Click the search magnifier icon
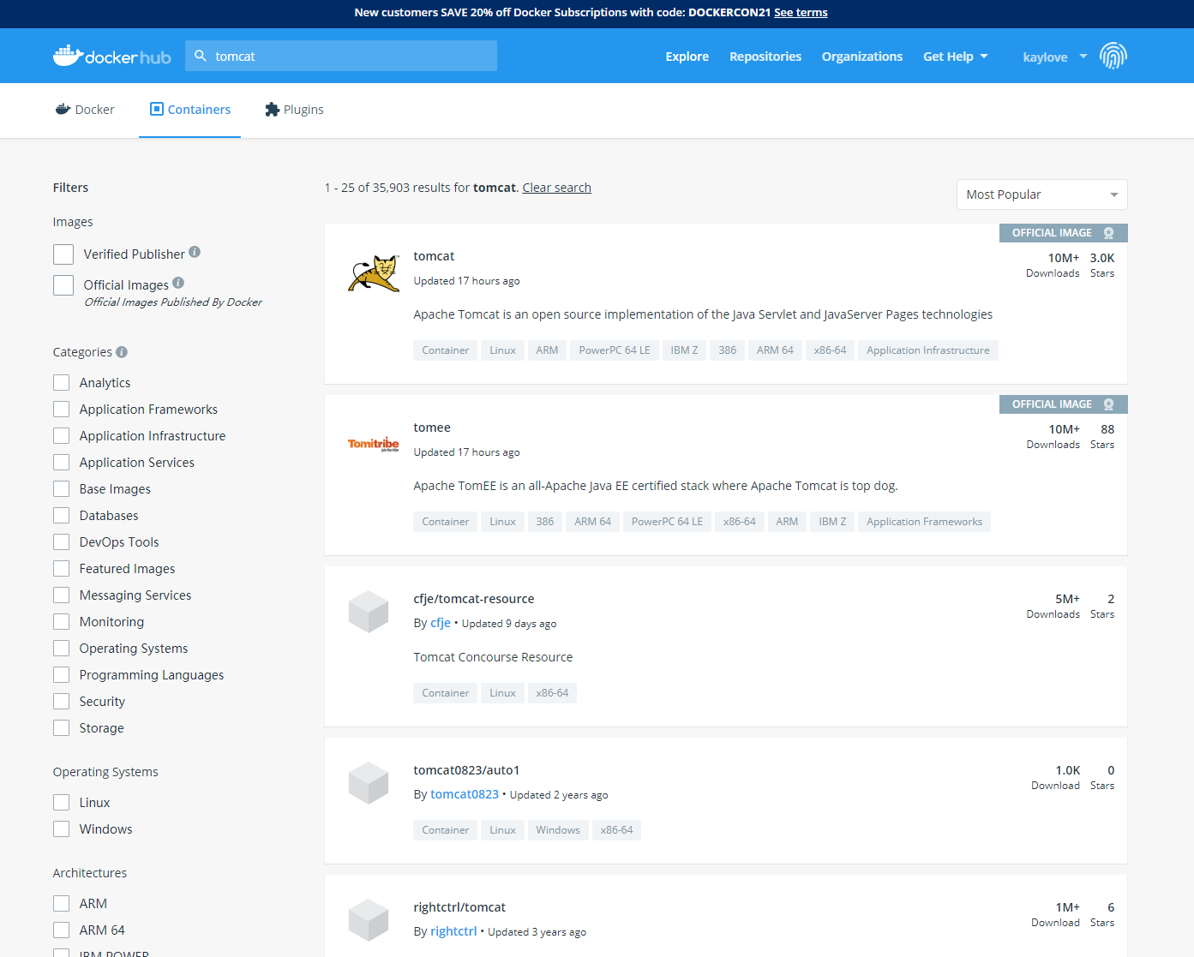 (201, 56)
